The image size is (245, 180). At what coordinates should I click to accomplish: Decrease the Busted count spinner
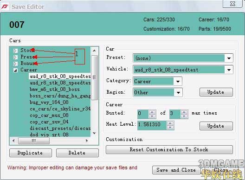pyautogui.click(x=152, y=116)
